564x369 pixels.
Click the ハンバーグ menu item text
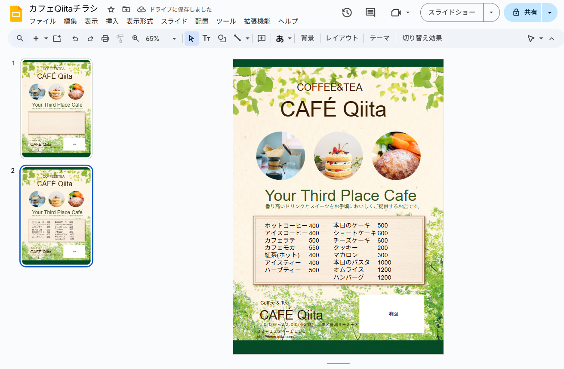[x=348, y=277]
